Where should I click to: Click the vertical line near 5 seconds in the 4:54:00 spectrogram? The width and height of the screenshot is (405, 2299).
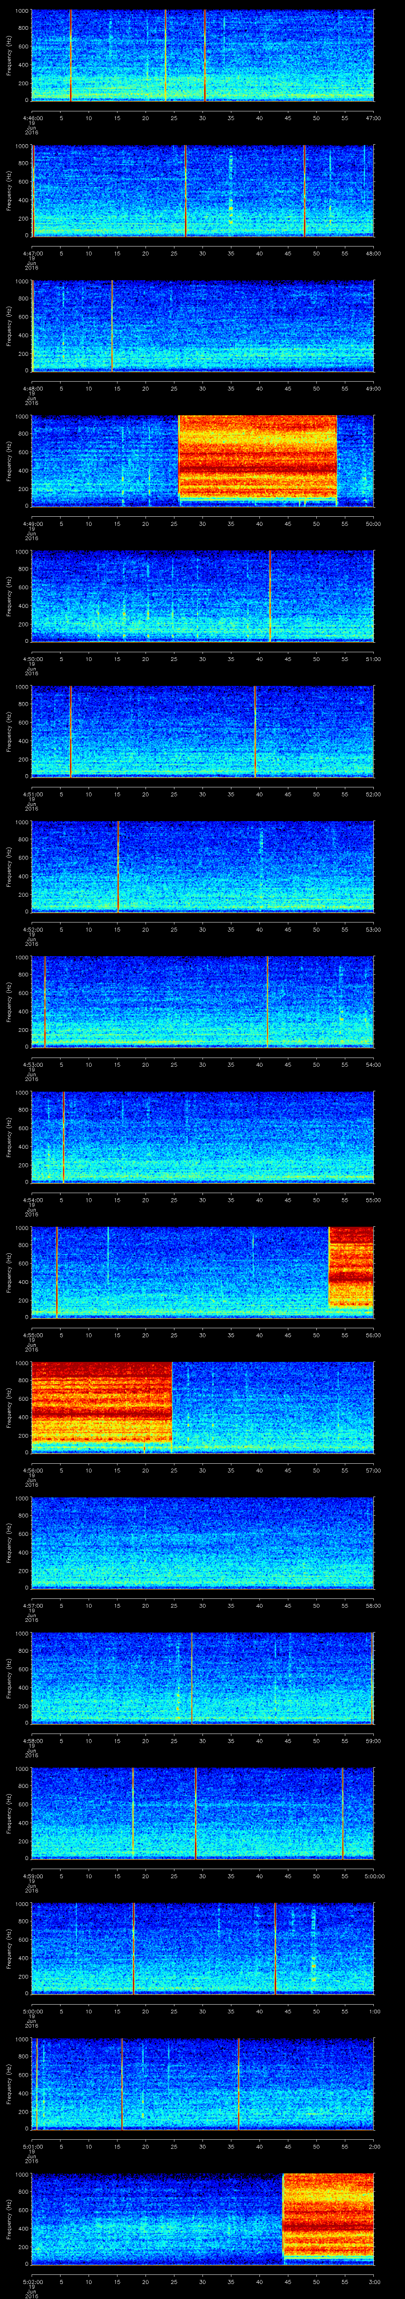coord(63,1137)
